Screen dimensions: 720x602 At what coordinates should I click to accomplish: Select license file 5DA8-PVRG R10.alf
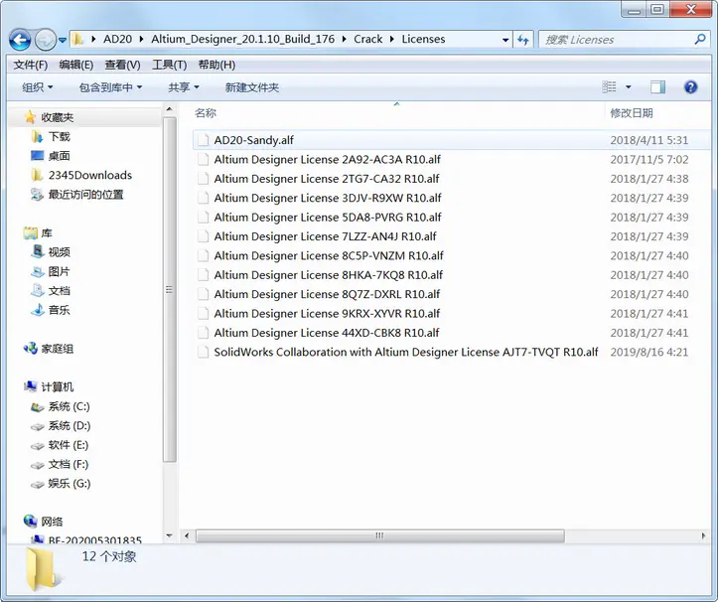328,218
